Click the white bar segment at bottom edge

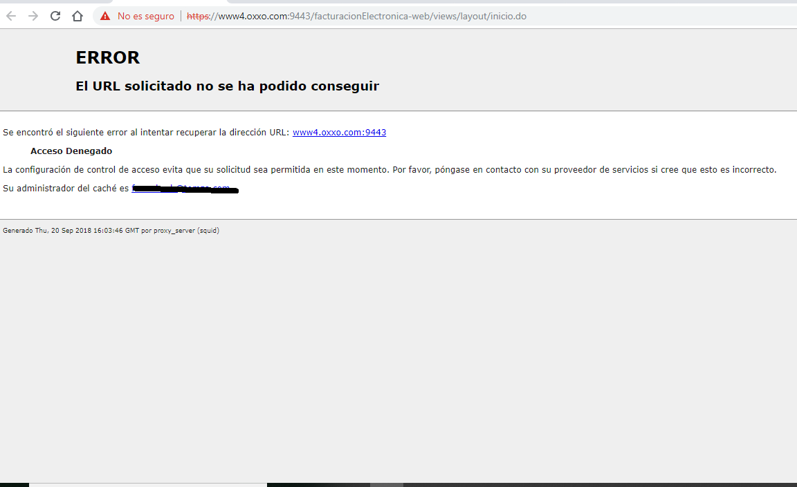[147, 485]
